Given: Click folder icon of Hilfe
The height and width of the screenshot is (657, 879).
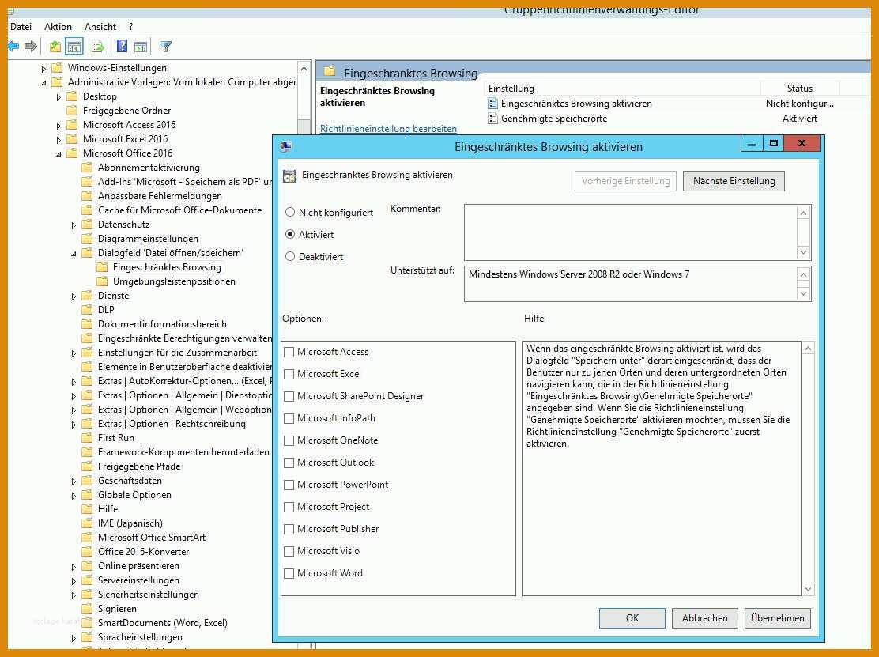Looking at the screenshot, I should (x=87, y=509).
